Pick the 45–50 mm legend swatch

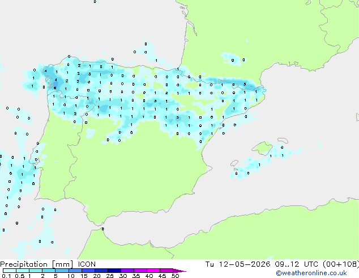[166, 271]
